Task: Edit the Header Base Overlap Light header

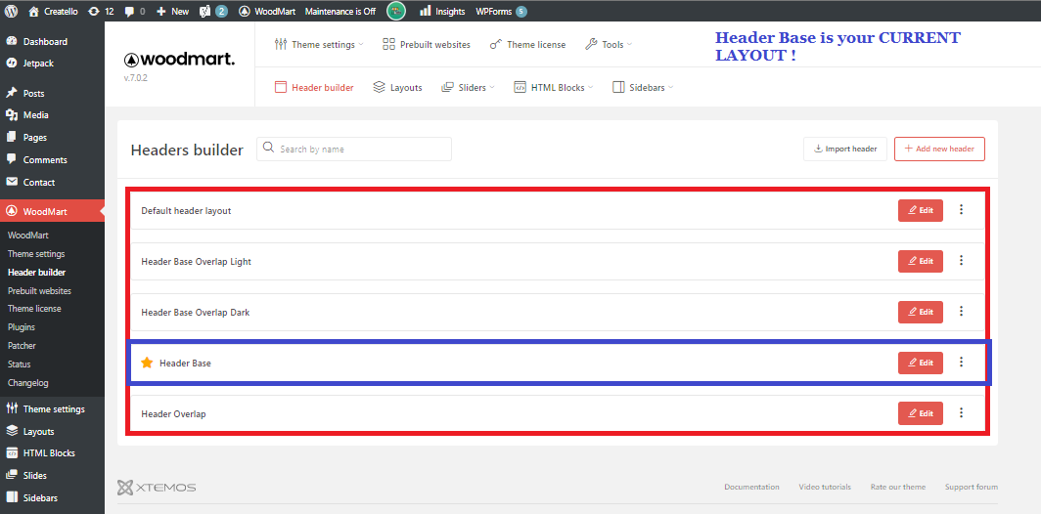Action: [920, 261]
